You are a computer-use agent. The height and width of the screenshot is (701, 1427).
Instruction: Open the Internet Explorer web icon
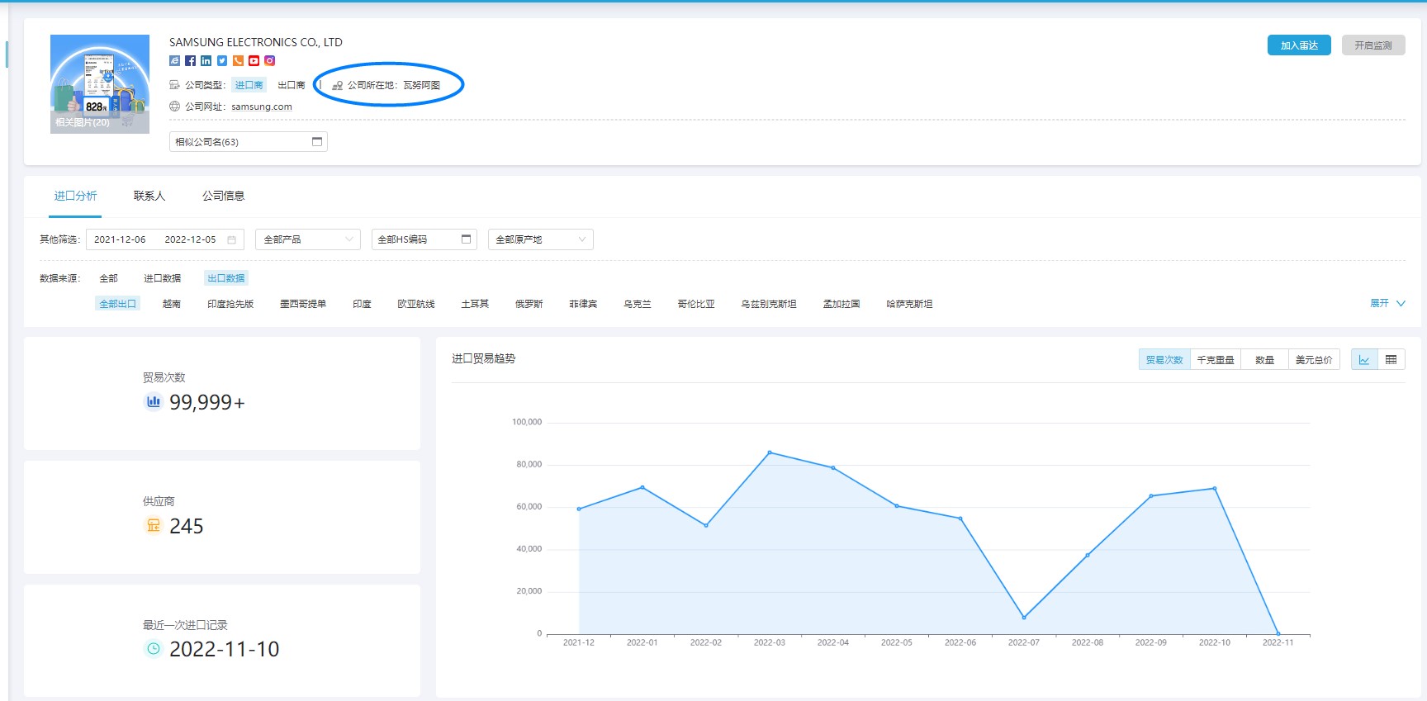(174, 61)
